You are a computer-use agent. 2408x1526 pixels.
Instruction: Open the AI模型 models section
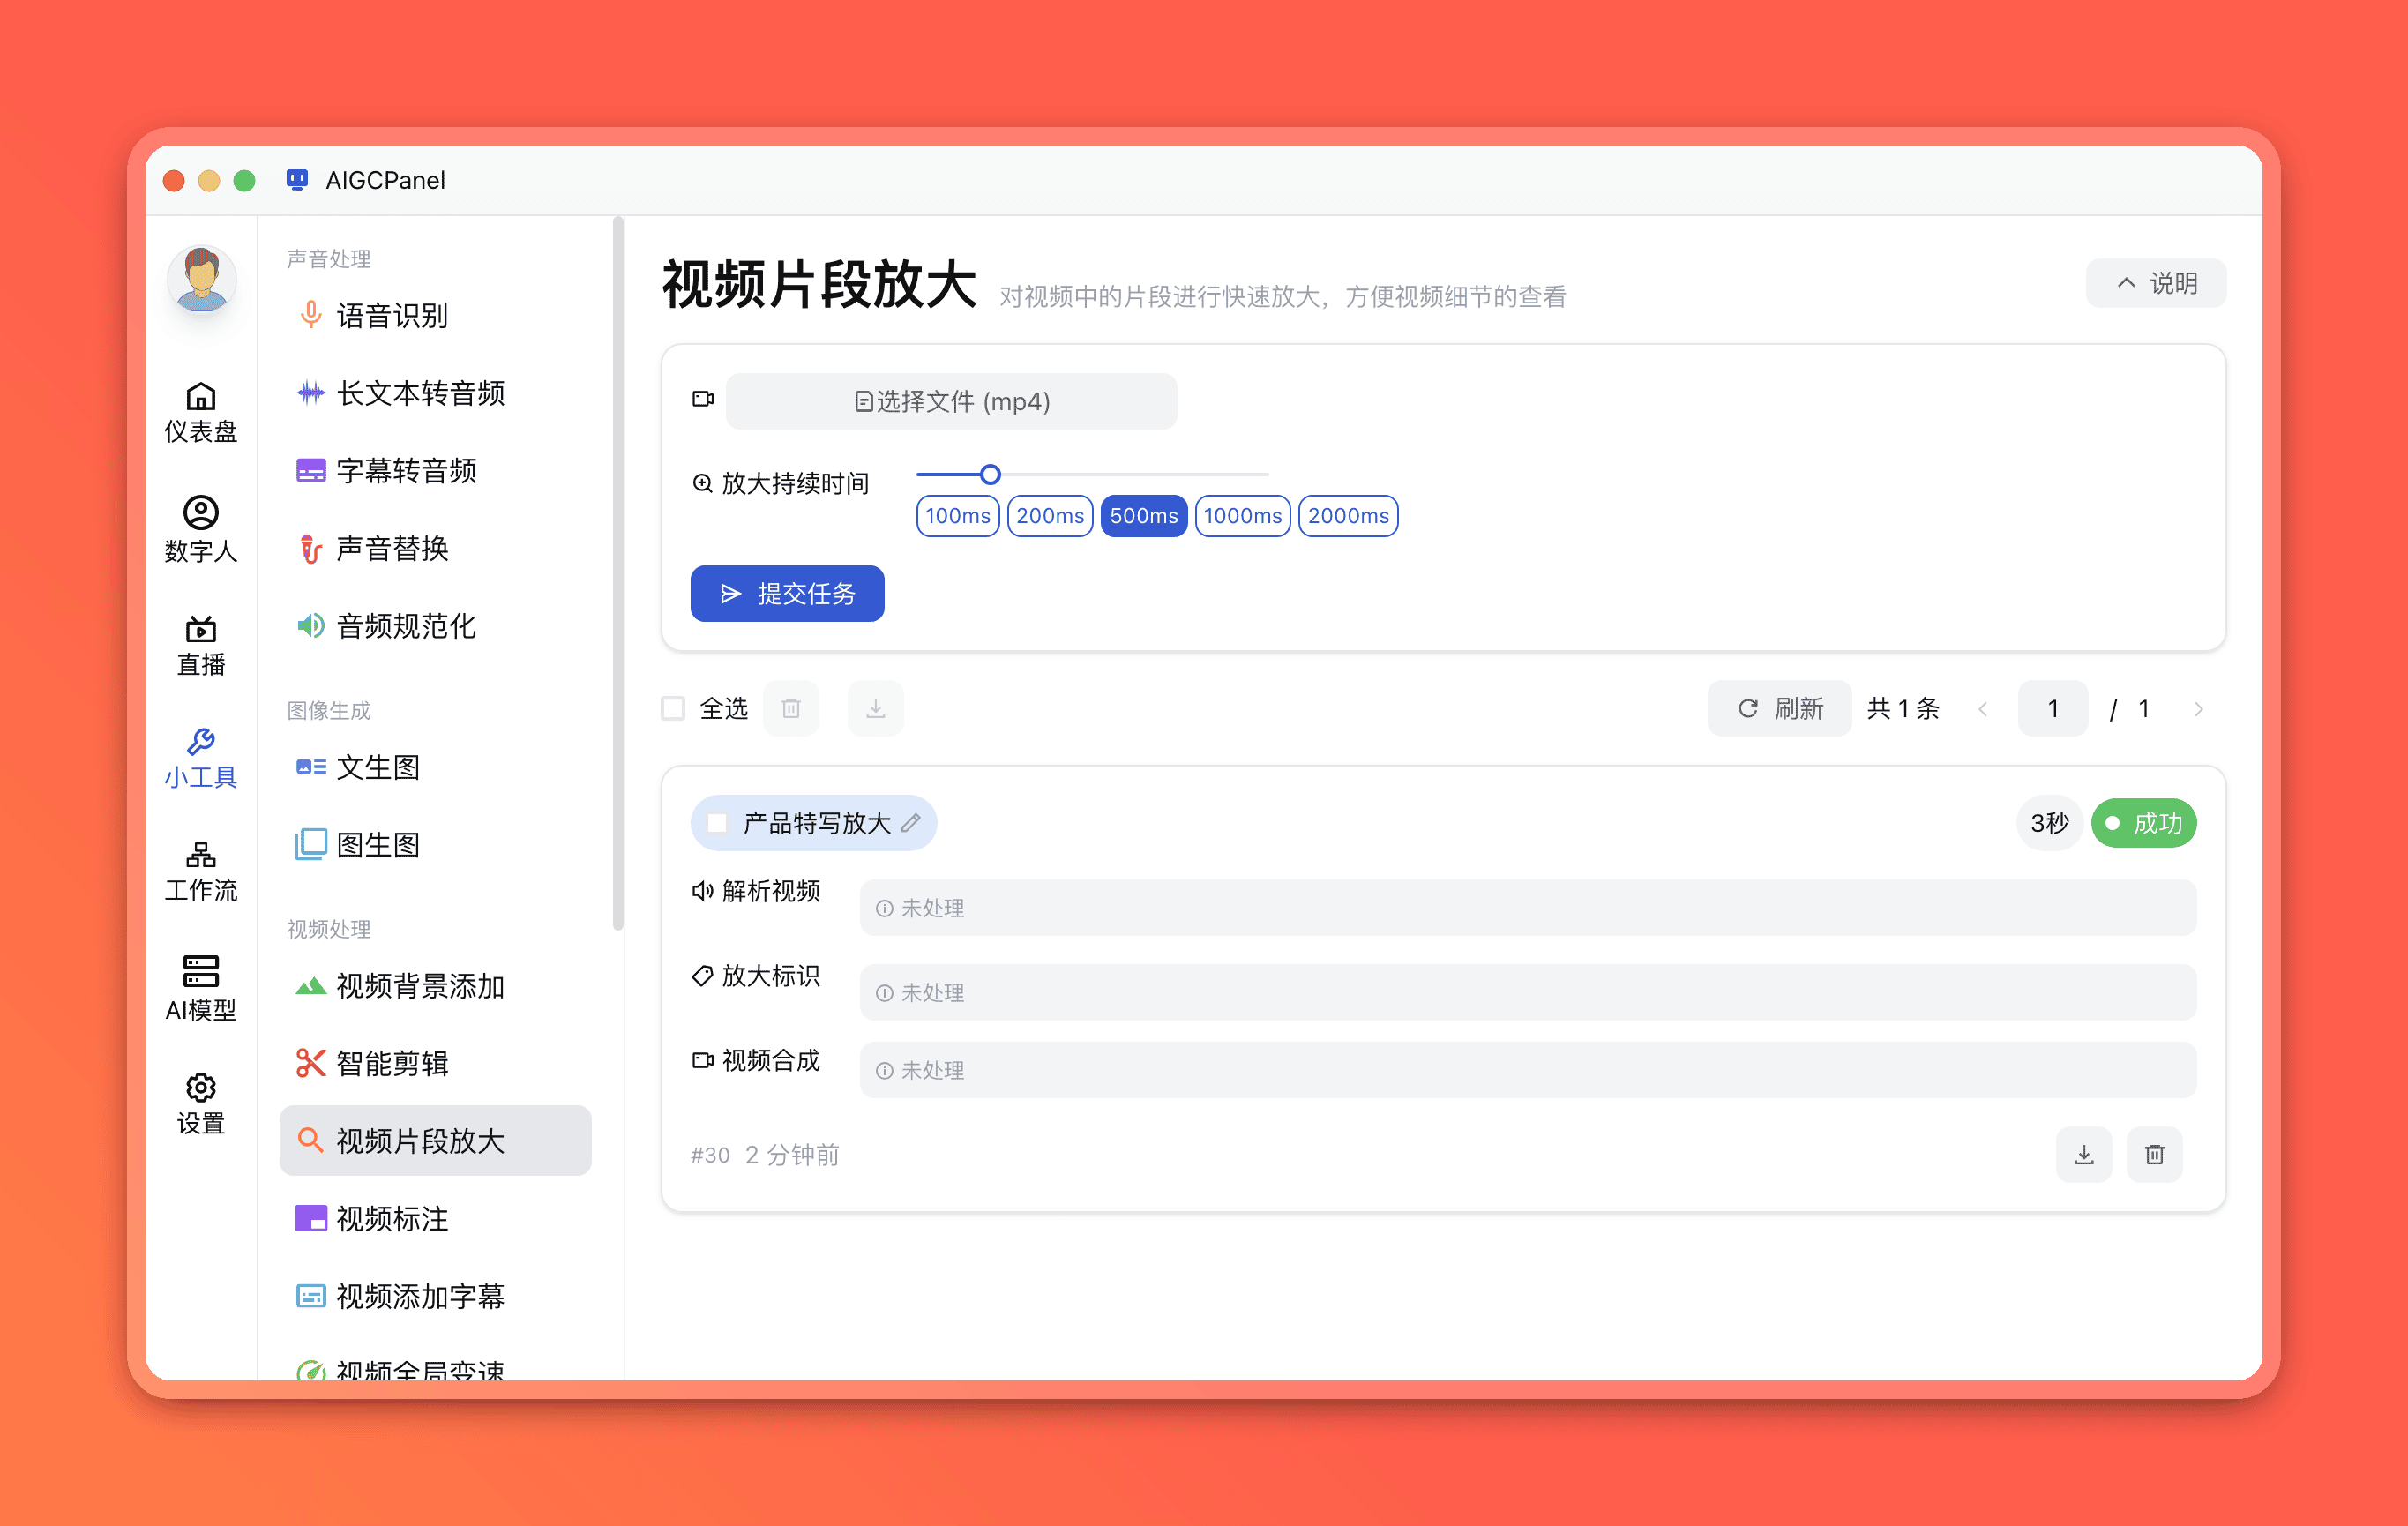pyautogui.click(x=200, y=989)
